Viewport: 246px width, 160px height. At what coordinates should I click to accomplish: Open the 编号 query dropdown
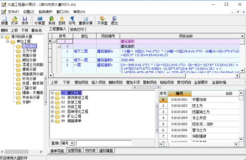coord(72,143)
